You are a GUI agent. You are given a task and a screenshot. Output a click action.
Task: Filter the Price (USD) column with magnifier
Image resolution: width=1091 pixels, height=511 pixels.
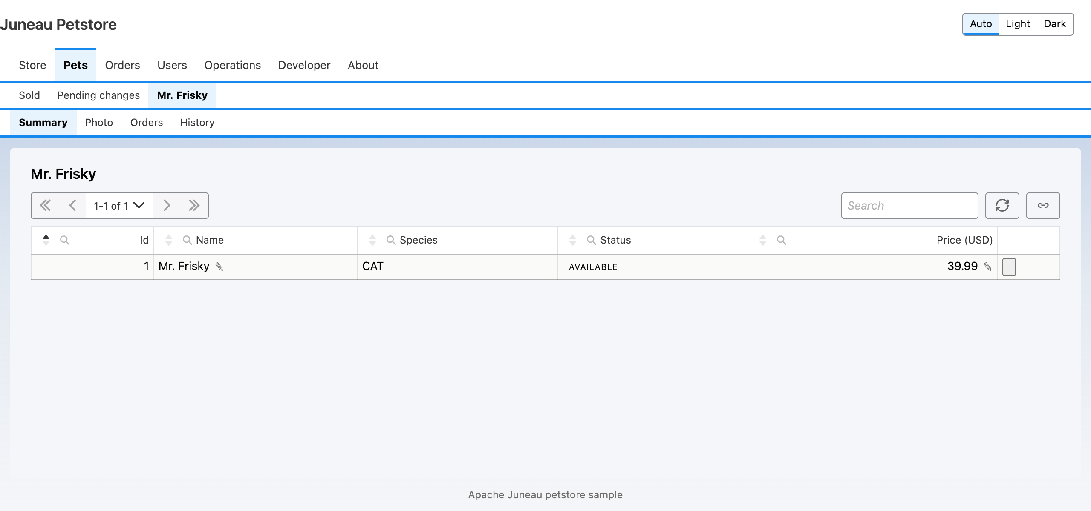click(x=781, y=240)
